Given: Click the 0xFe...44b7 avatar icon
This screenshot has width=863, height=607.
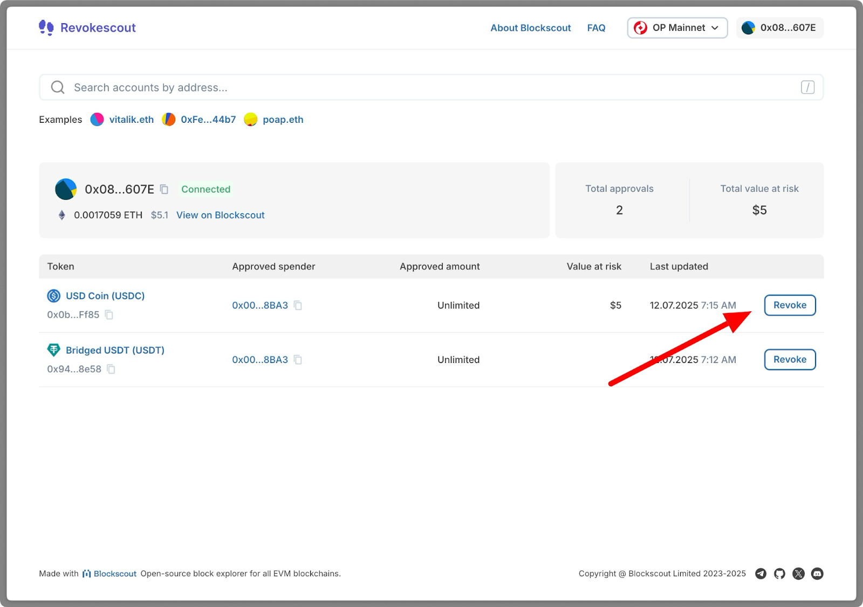Looking at the screenshot, I should (x=169, y=120).
